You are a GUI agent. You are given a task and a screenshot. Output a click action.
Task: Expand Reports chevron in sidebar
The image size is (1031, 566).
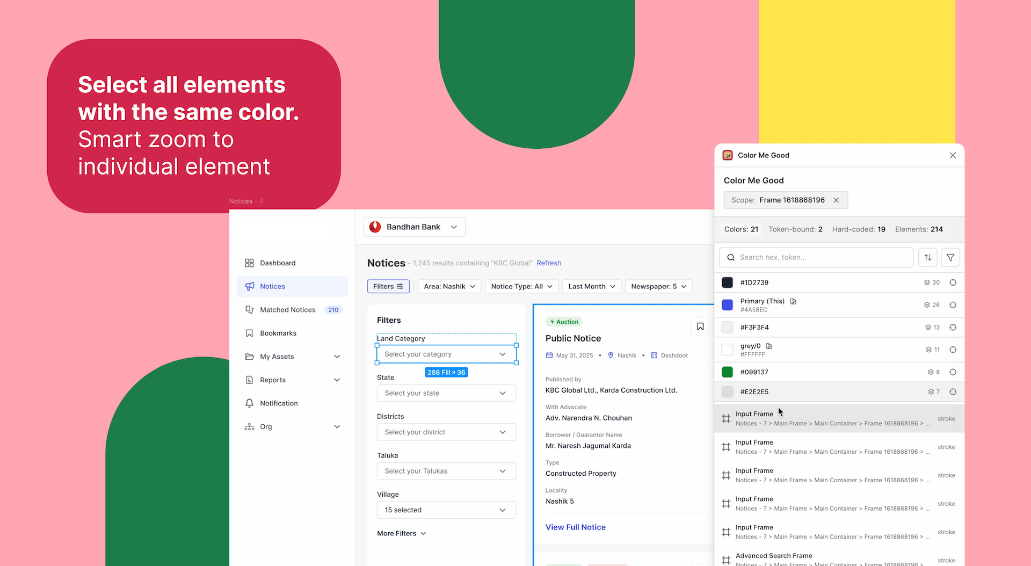[337, 380]
